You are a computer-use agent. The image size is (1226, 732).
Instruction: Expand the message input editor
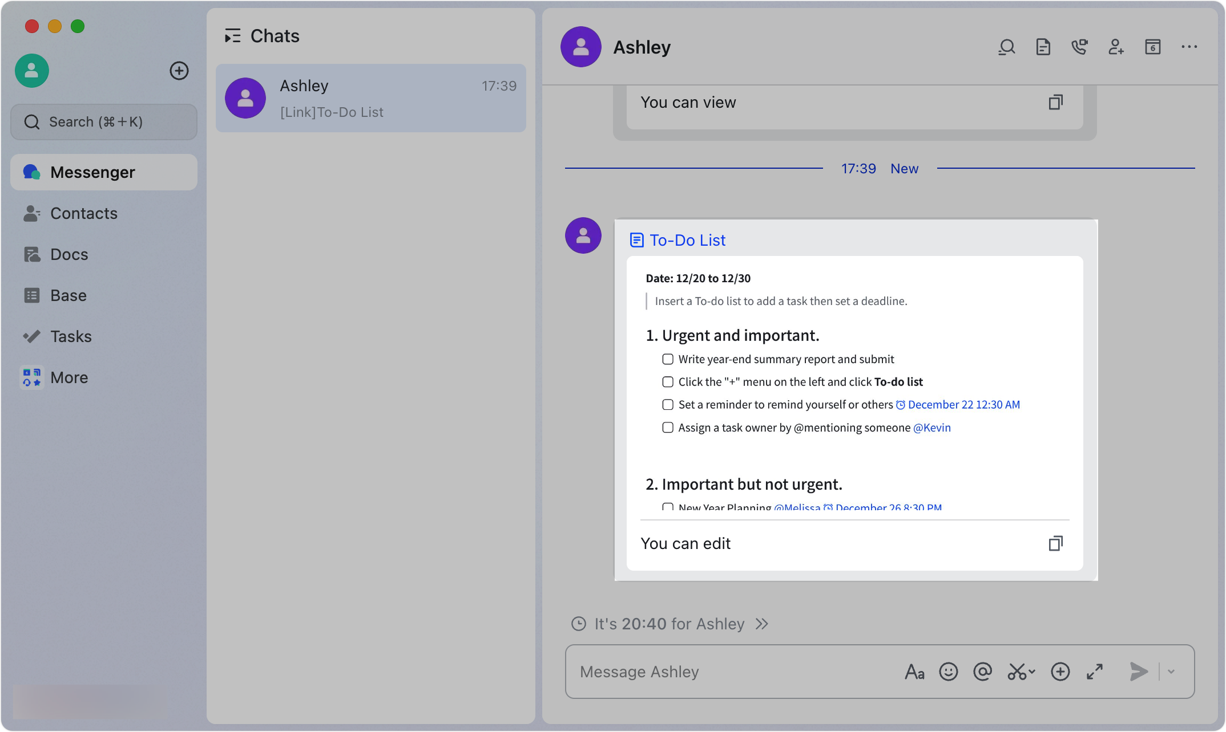click(1094, 672)
